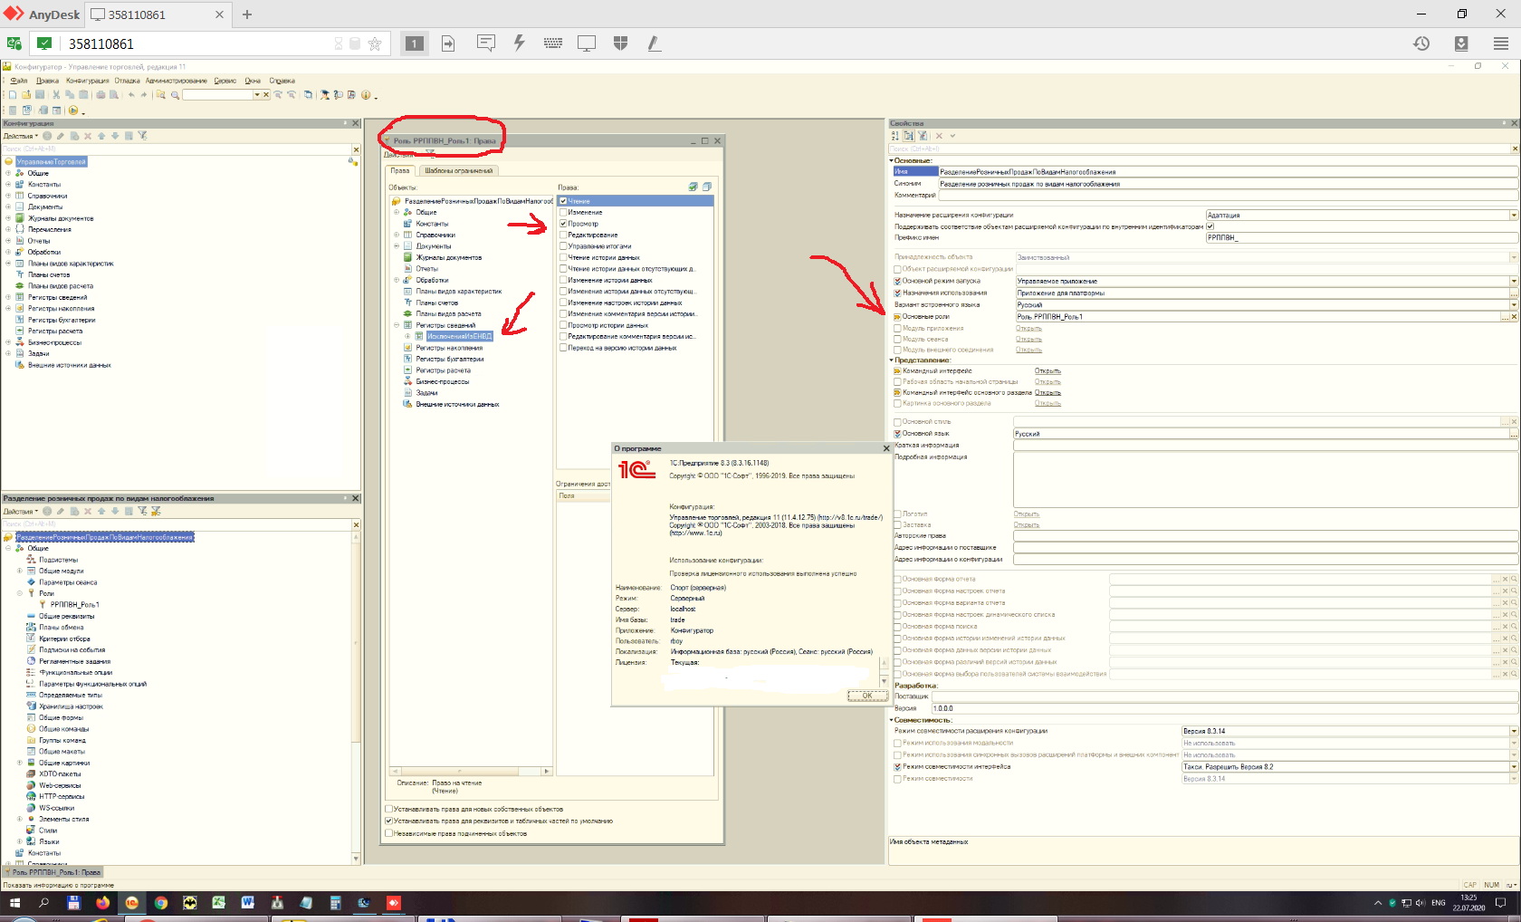Toggle Чтение right checkbox
The height and width of the screenshot is (922, 1521).
(x=563, y=201)
